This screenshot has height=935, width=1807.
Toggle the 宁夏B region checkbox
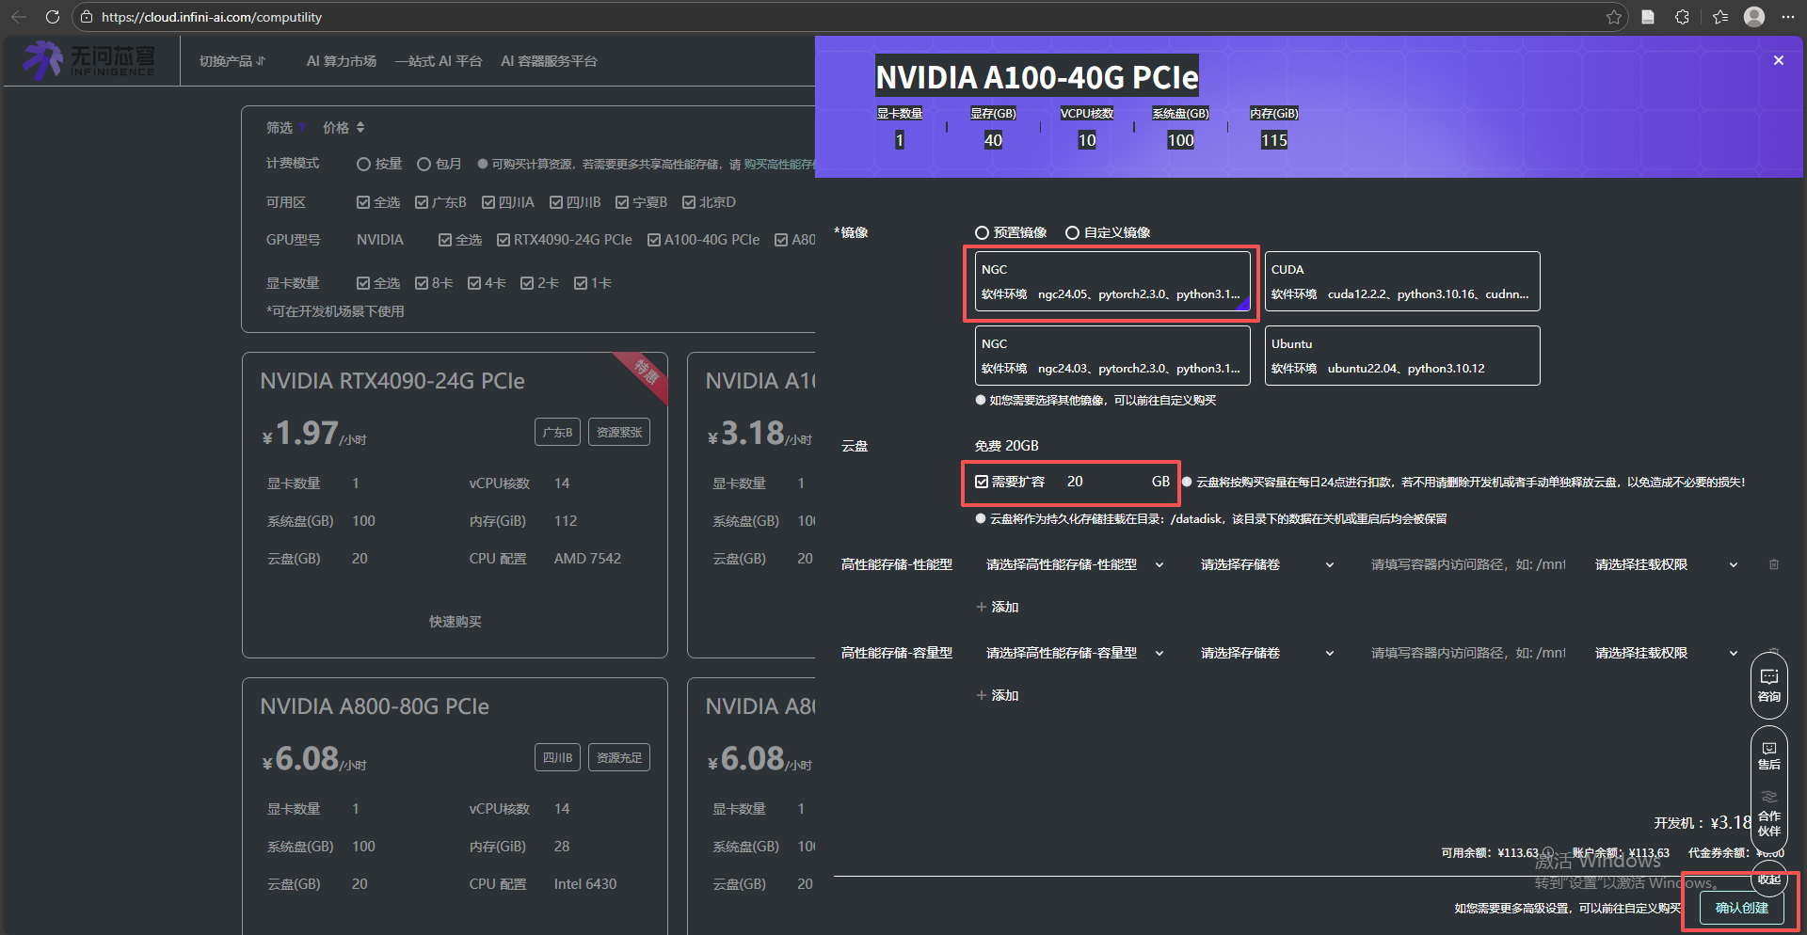(622, 202)
